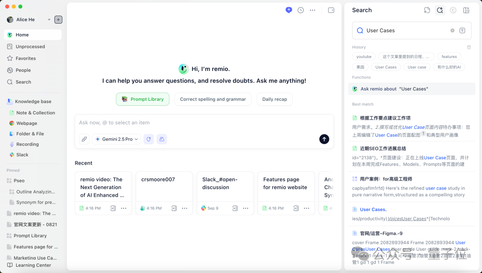
Task: Click the link attachment icon in the ask box
Action: [x=84, y=139]
